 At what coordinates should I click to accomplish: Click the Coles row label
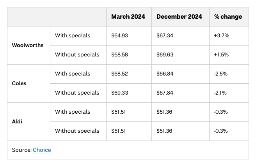(19, 83)
